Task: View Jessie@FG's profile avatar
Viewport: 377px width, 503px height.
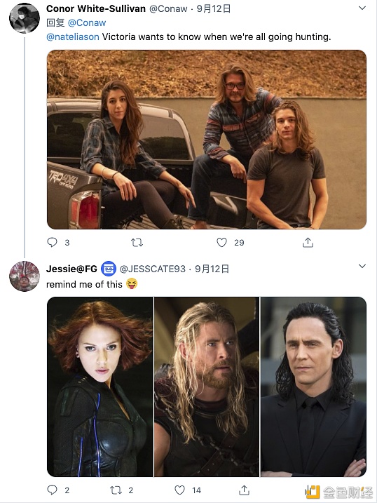Action: pos(25,276)
